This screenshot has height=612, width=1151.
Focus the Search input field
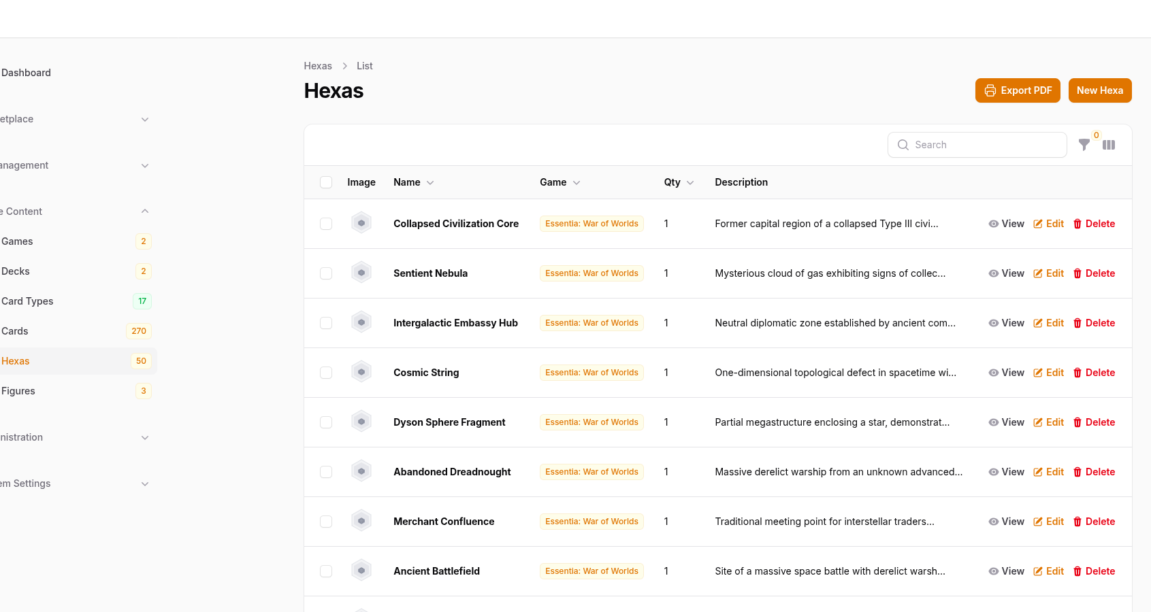(977, 145)
